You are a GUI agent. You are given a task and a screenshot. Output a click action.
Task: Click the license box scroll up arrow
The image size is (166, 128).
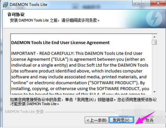pyautogui.click(x=154, y=37)
